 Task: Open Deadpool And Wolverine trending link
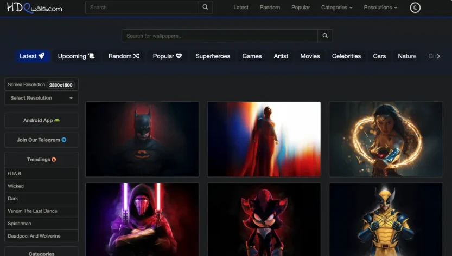41,236
